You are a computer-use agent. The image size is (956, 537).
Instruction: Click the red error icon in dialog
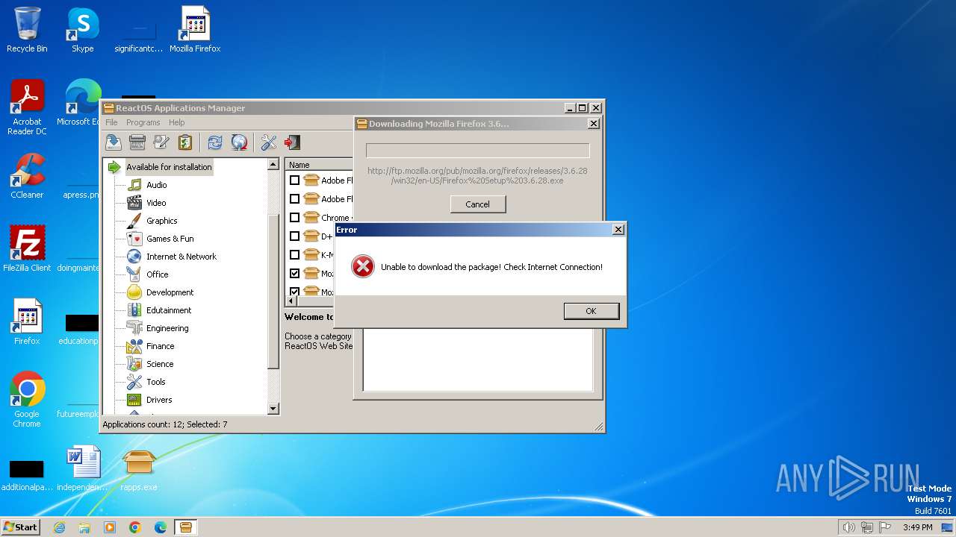[x=363, y=267]
